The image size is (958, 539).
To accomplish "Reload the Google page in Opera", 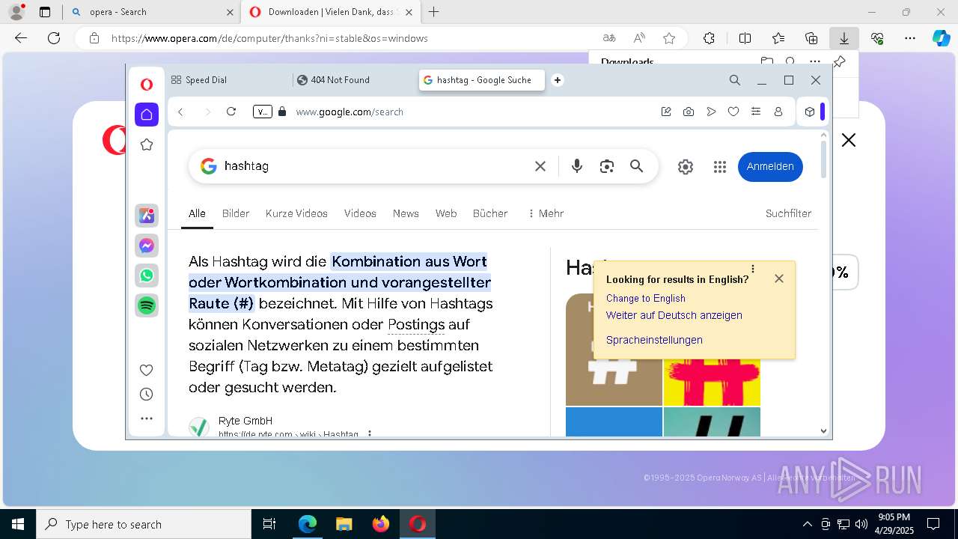I will tap(231, 112).
